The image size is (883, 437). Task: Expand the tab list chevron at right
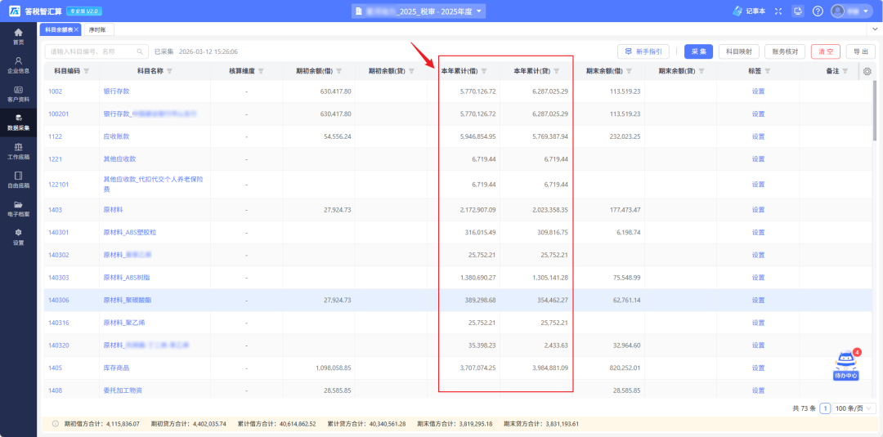(x=876, y=29)
